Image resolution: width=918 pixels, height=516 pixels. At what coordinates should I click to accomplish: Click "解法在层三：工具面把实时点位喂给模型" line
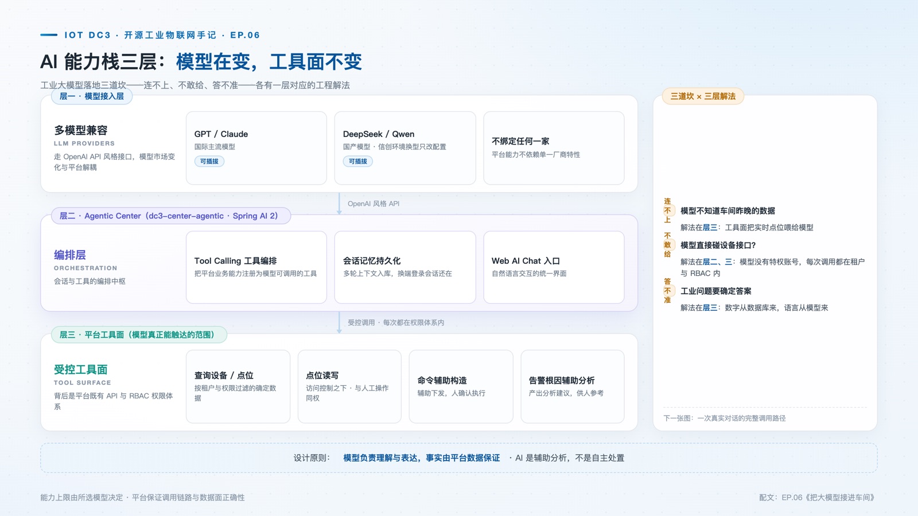pos(747,228)
